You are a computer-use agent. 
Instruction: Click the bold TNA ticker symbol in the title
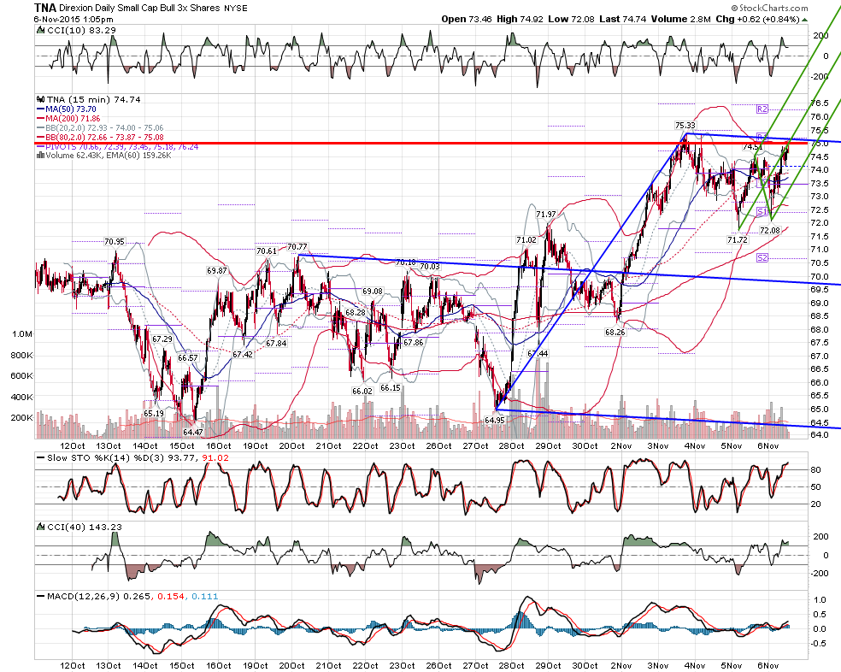44,8
